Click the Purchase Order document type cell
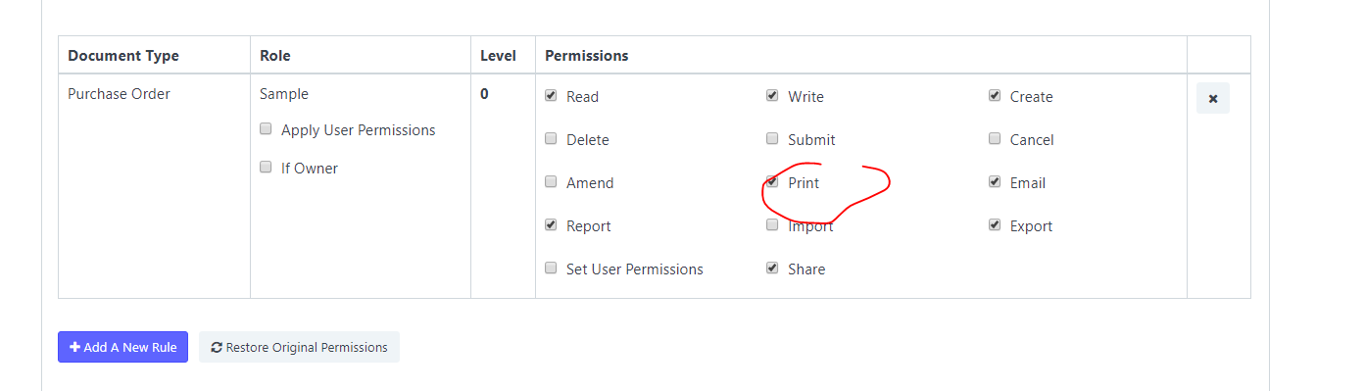Viewport: 1365px width, 391px height. [154, 185]
